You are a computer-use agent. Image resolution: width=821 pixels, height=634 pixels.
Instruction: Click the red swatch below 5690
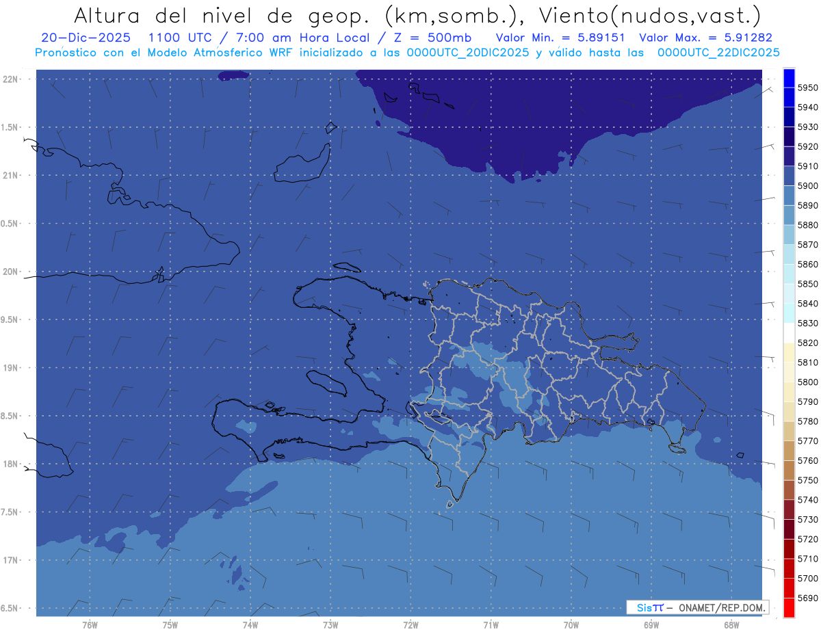tap(789, 607)
